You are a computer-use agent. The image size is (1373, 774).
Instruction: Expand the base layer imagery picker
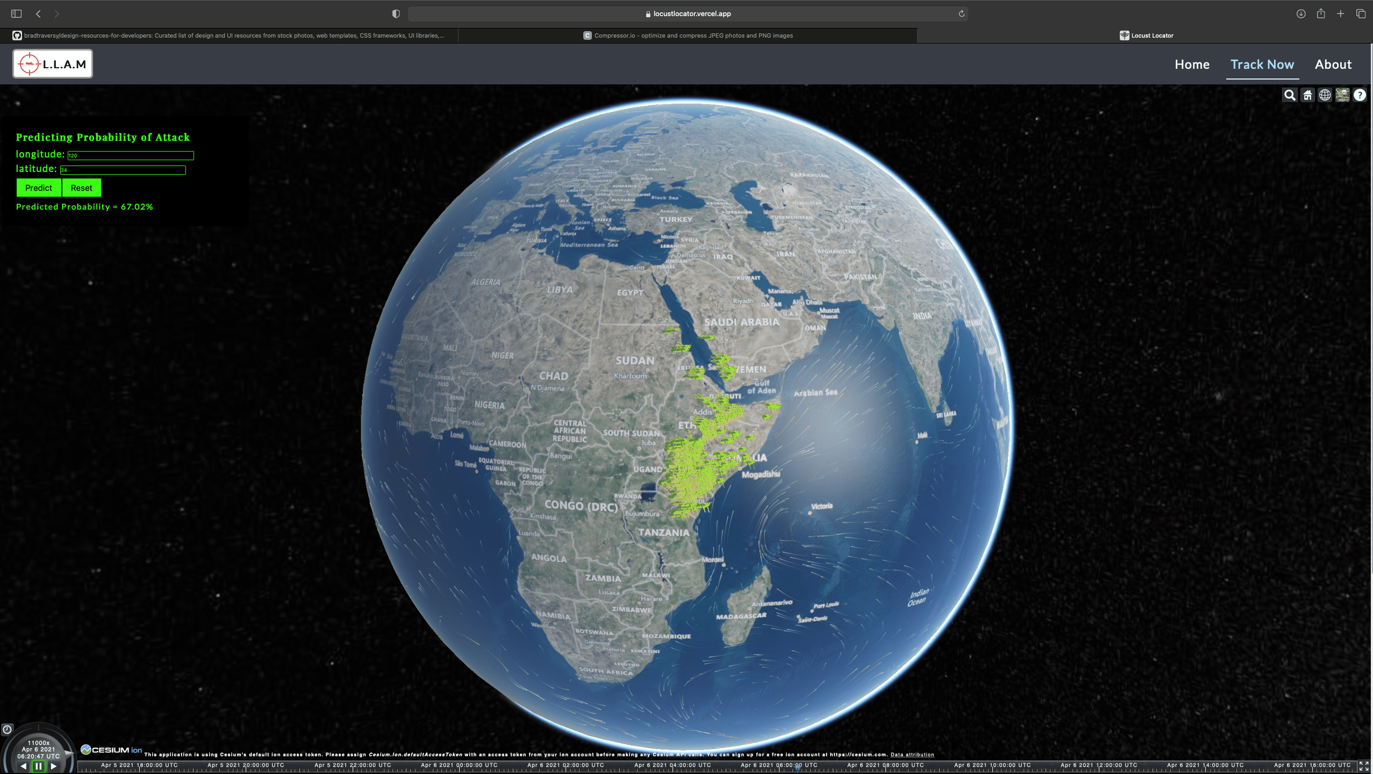click(1342, 95)
